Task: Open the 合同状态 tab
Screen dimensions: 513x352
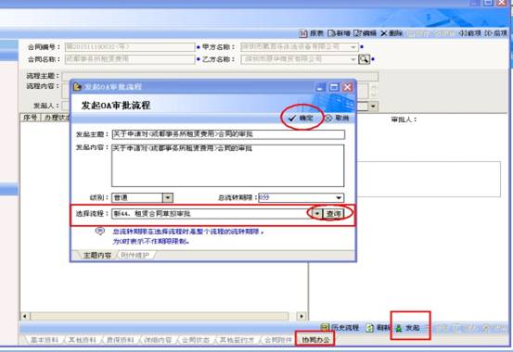Action: point(196,340)
